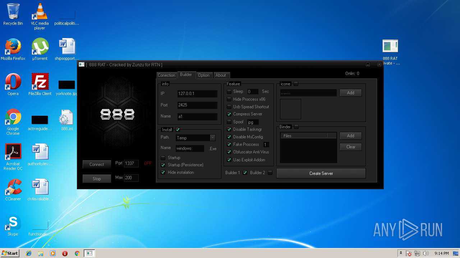Click the listening Port field showing 1337
The height and width of the screenshot is (258, 460).
(x=131, y=163)
